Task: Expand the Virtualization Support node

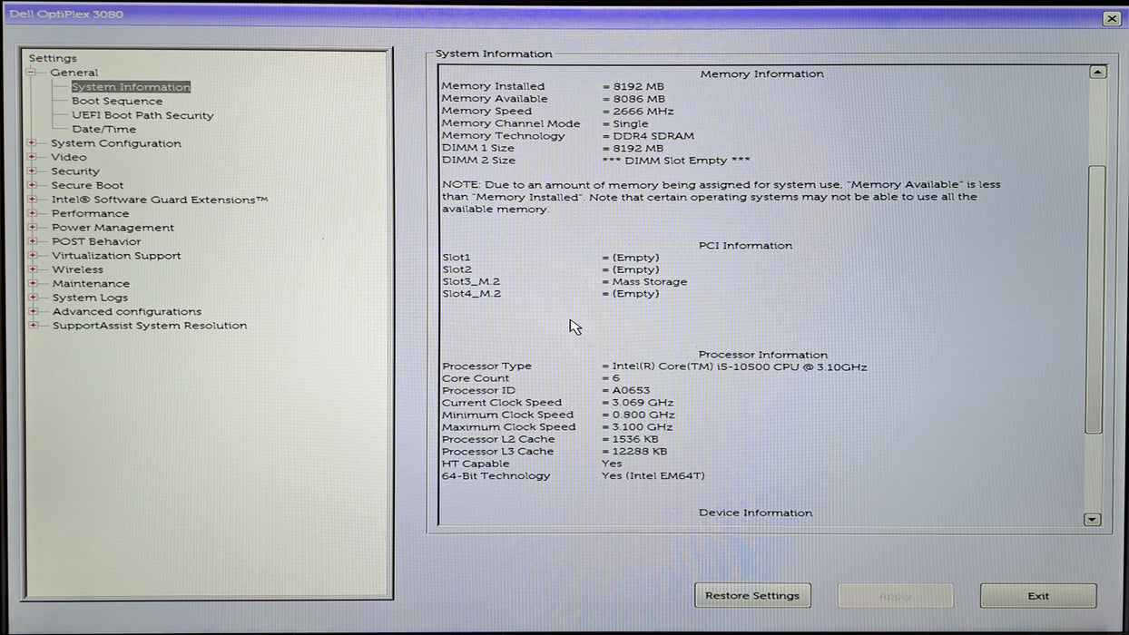Action: [x=33, y=256]
